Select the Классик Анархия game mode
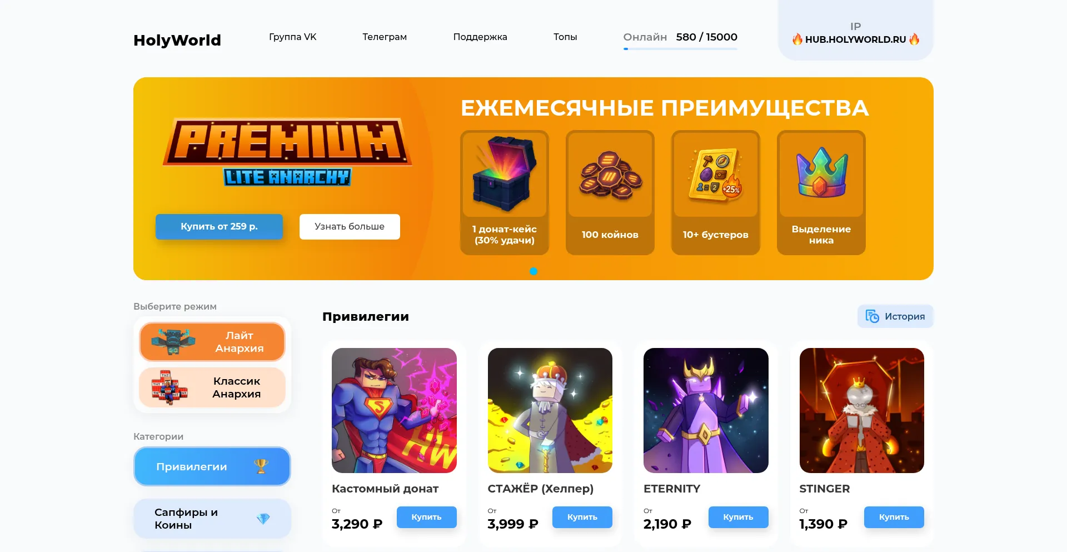 (212, 387)
